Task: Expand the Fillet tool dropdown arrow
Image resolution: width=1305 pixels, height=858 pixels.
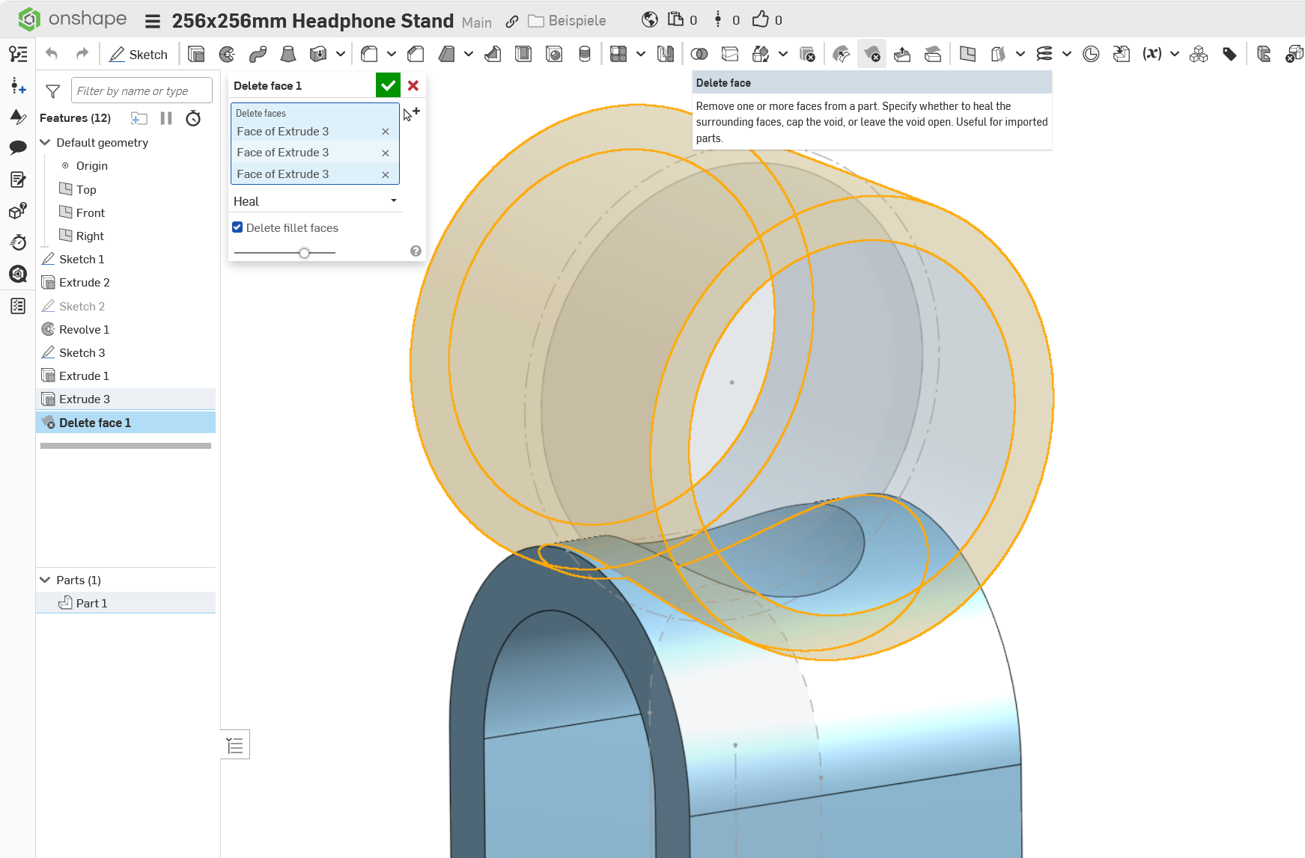Action: pos(392,54)
